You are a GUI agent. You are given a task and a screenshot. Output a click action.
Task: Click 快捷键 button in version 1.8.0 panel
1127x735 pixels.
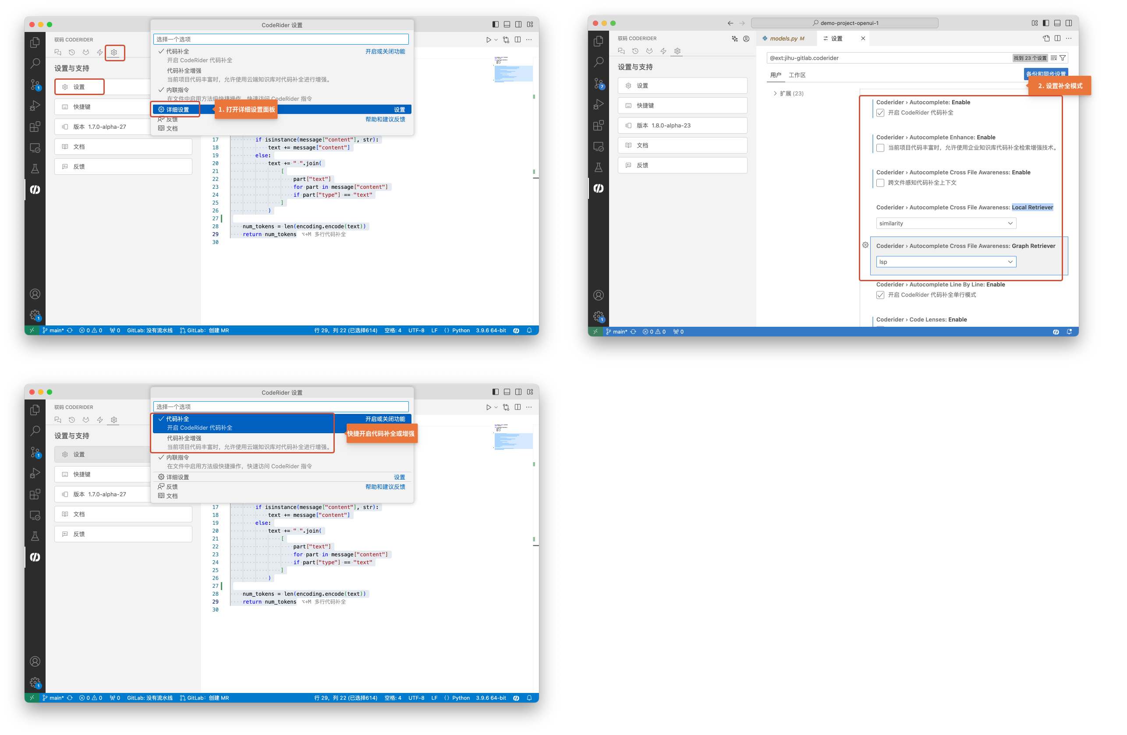(682, 106)
